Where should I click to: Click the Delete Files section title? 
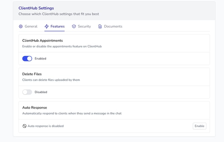click(x=32, y=74)
